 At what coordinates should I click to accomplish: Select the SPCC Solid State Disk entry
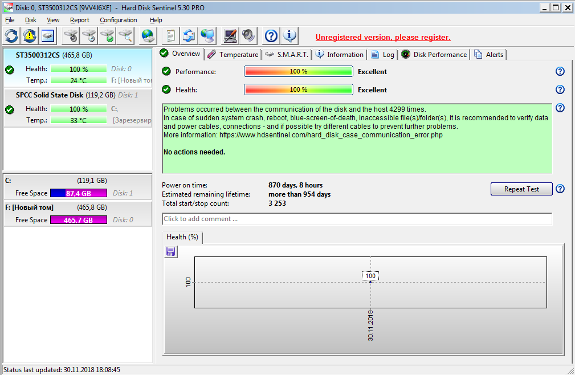(x=78, y=108)
